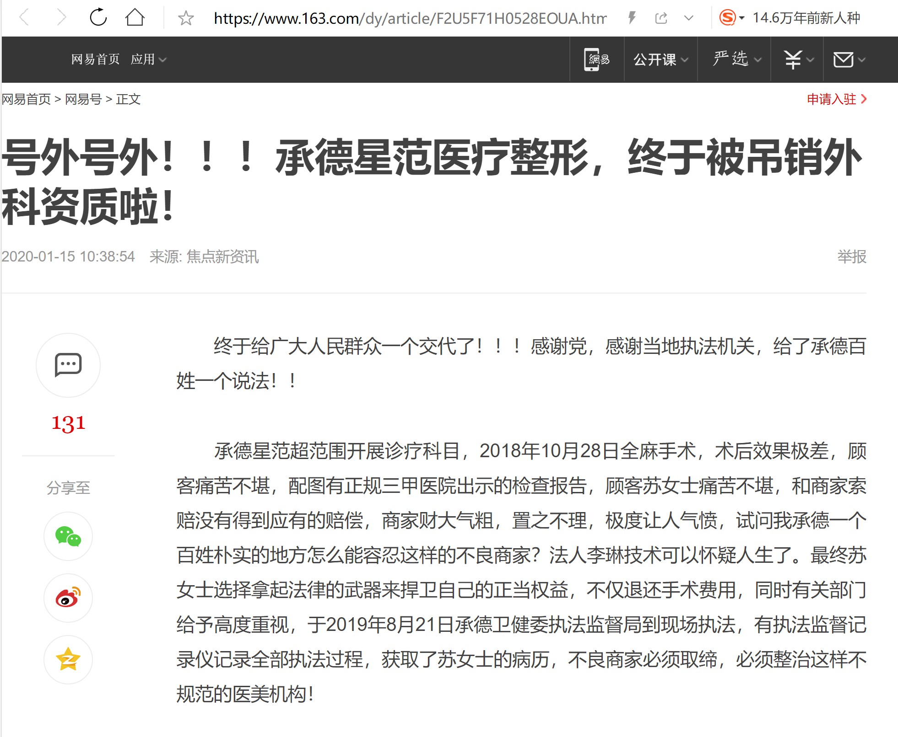Click the 举报 report link

[852, 256]
